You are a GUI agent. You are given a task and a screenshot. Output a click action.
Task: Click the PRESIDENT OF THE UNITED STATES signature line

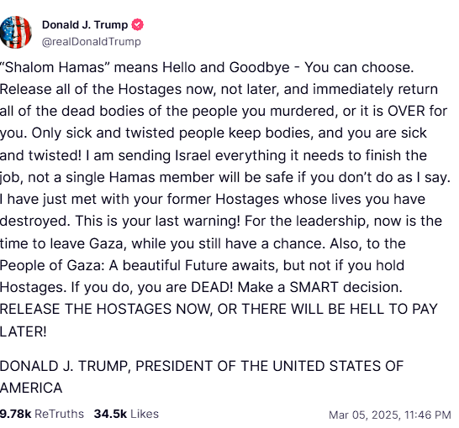click(202, 367)
